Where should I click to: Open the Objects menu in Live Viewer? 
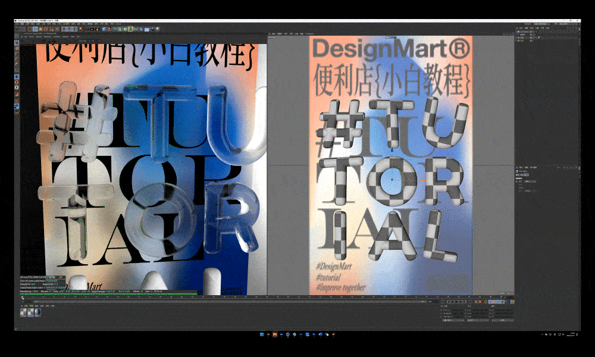[39, 37]
